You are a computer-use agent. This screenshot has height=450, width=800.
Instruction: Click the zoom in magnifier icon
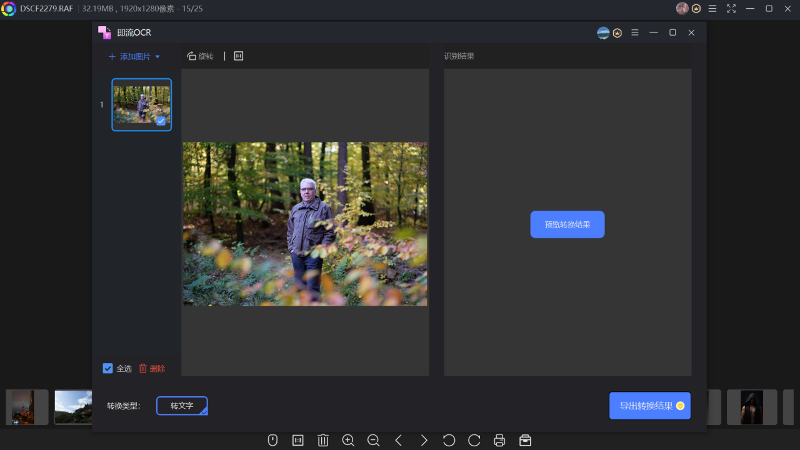coord(348,441)
